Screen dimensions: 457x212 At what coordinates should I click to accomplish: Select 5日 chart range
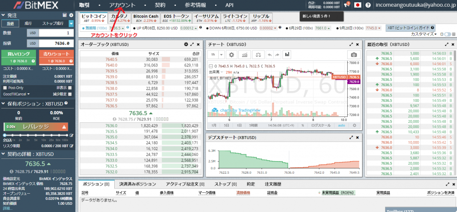226,125
